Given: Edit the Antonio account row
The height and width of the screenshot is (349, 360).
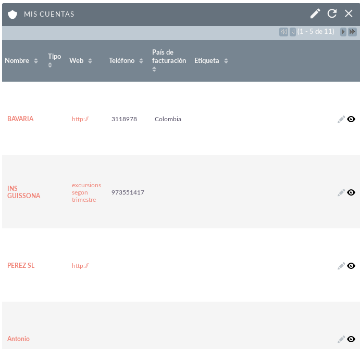Looking at the screenshot, I should point(341,339).
